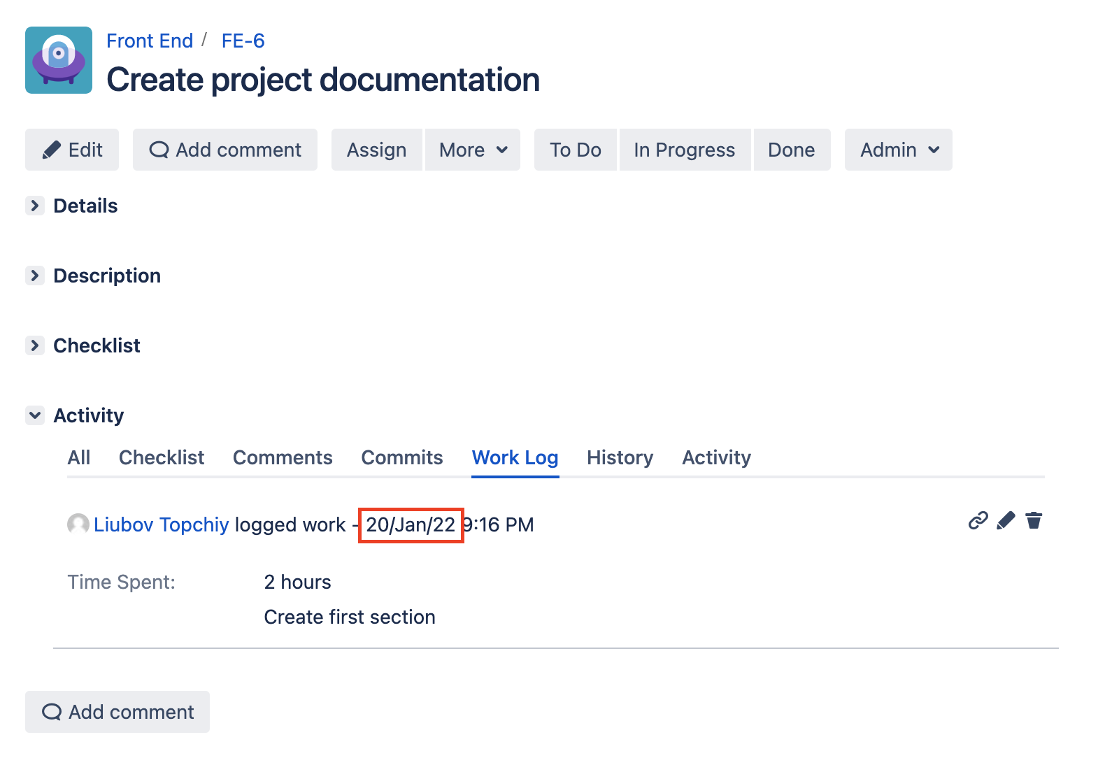The image size is (1098, 765).
Task: Switch to the Comments tab
Action: point(283,457)
